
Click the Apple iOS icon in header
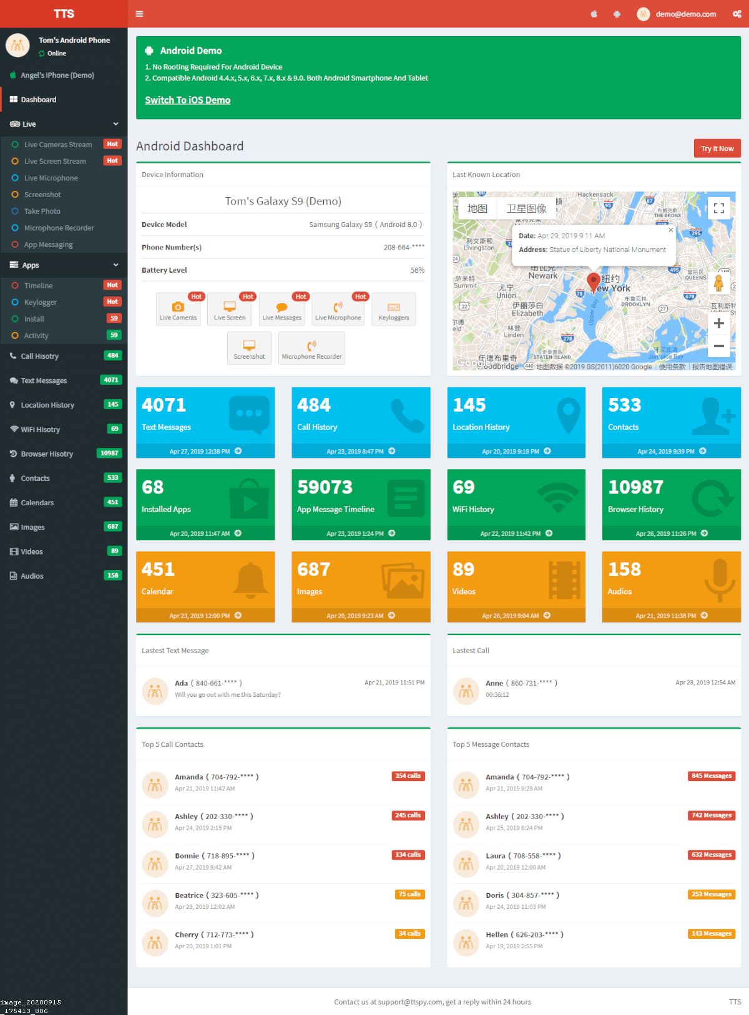tap(594, 14)
